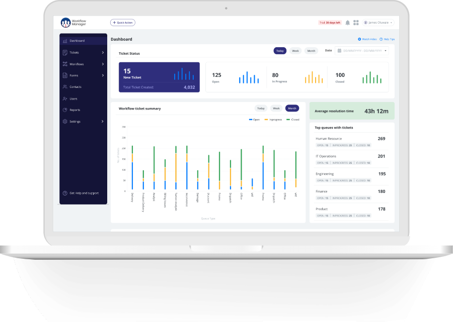Viewport: 453px width, 322px height.
Task: Open the apps grid icon
Action: (x=356, y=23)
